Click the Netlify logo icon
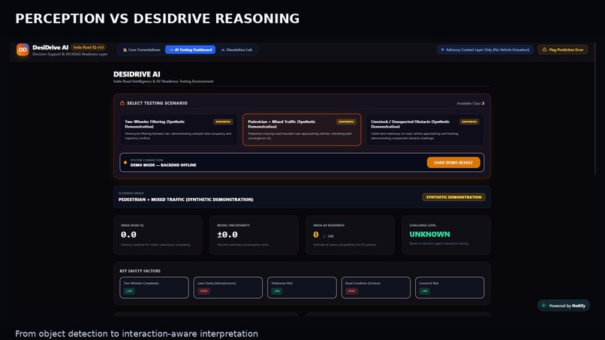The height and width of the screenshot is (340, 605). coord(544,305)
